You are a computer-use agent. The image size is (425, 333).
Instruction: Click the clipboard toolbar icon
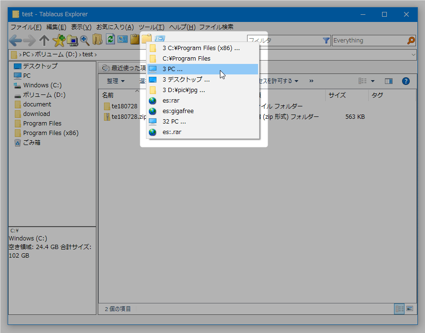pos(135,39)
